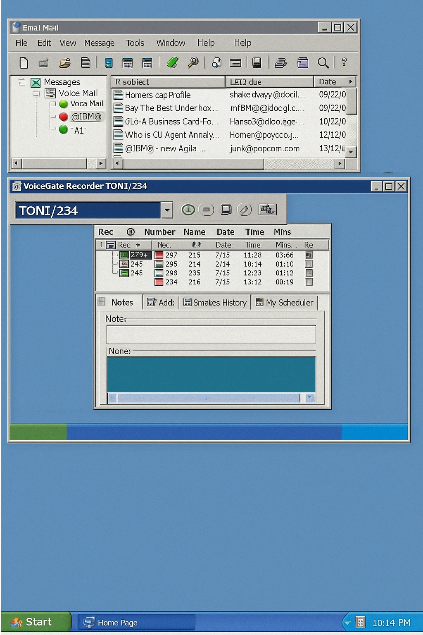Image resolution: width=423 pixels, height=635 pixels.
Task: Open folder using the toolbar folder icon
Action: [64, 62]
